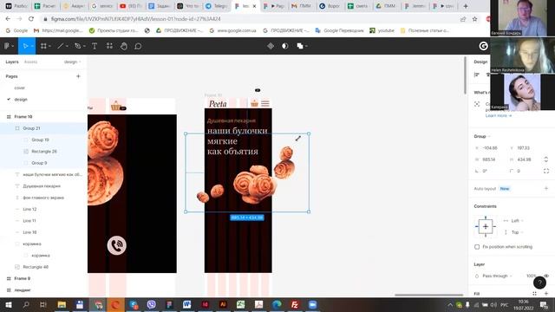Select the Text tool

(x=95, y=46)
